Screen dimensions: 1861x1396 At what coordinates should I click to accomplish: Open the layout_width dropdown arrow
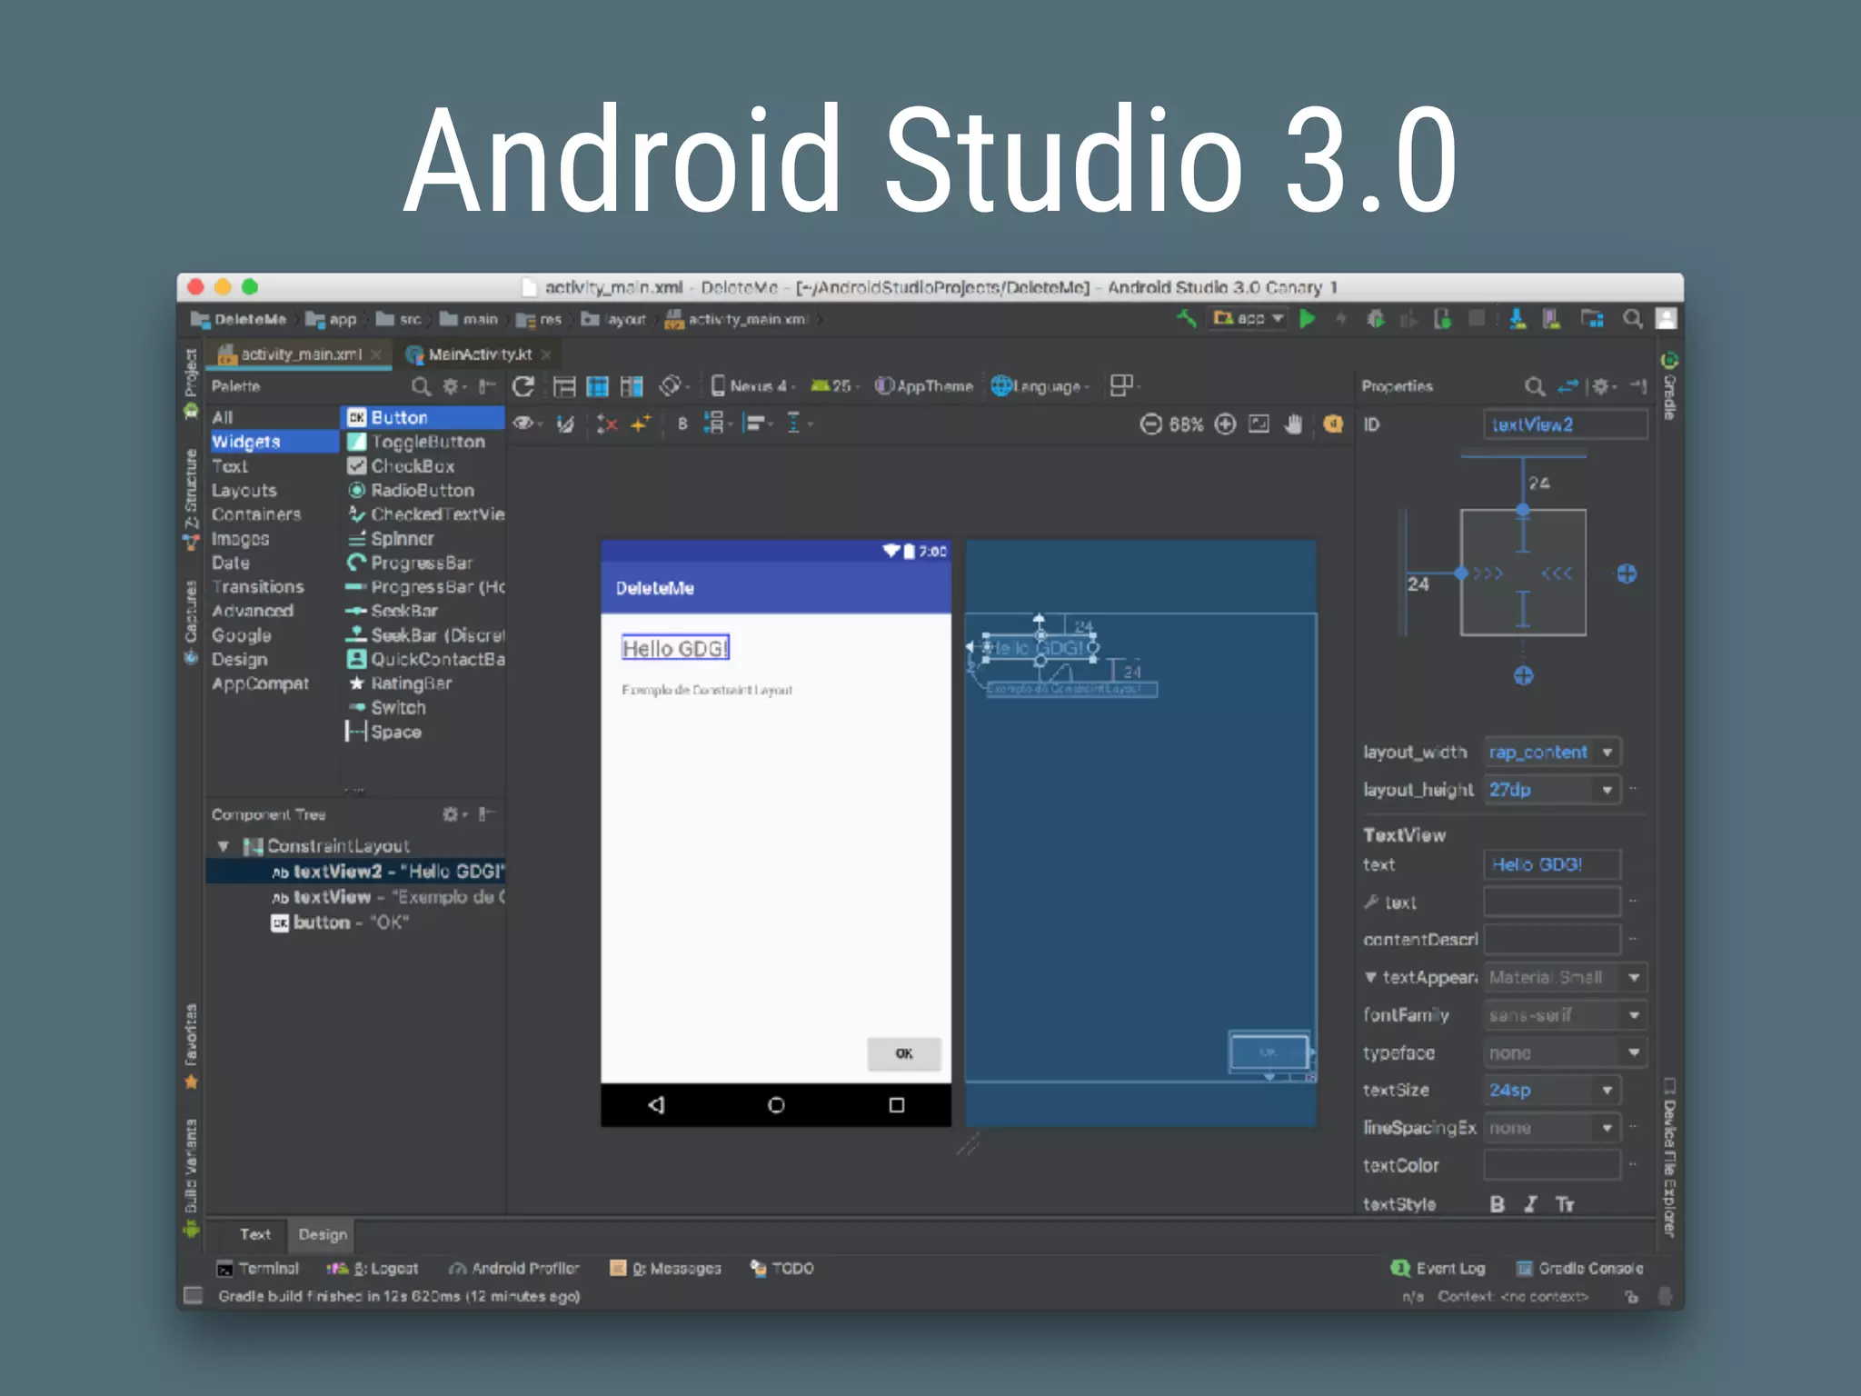[x=1607, y=753]
